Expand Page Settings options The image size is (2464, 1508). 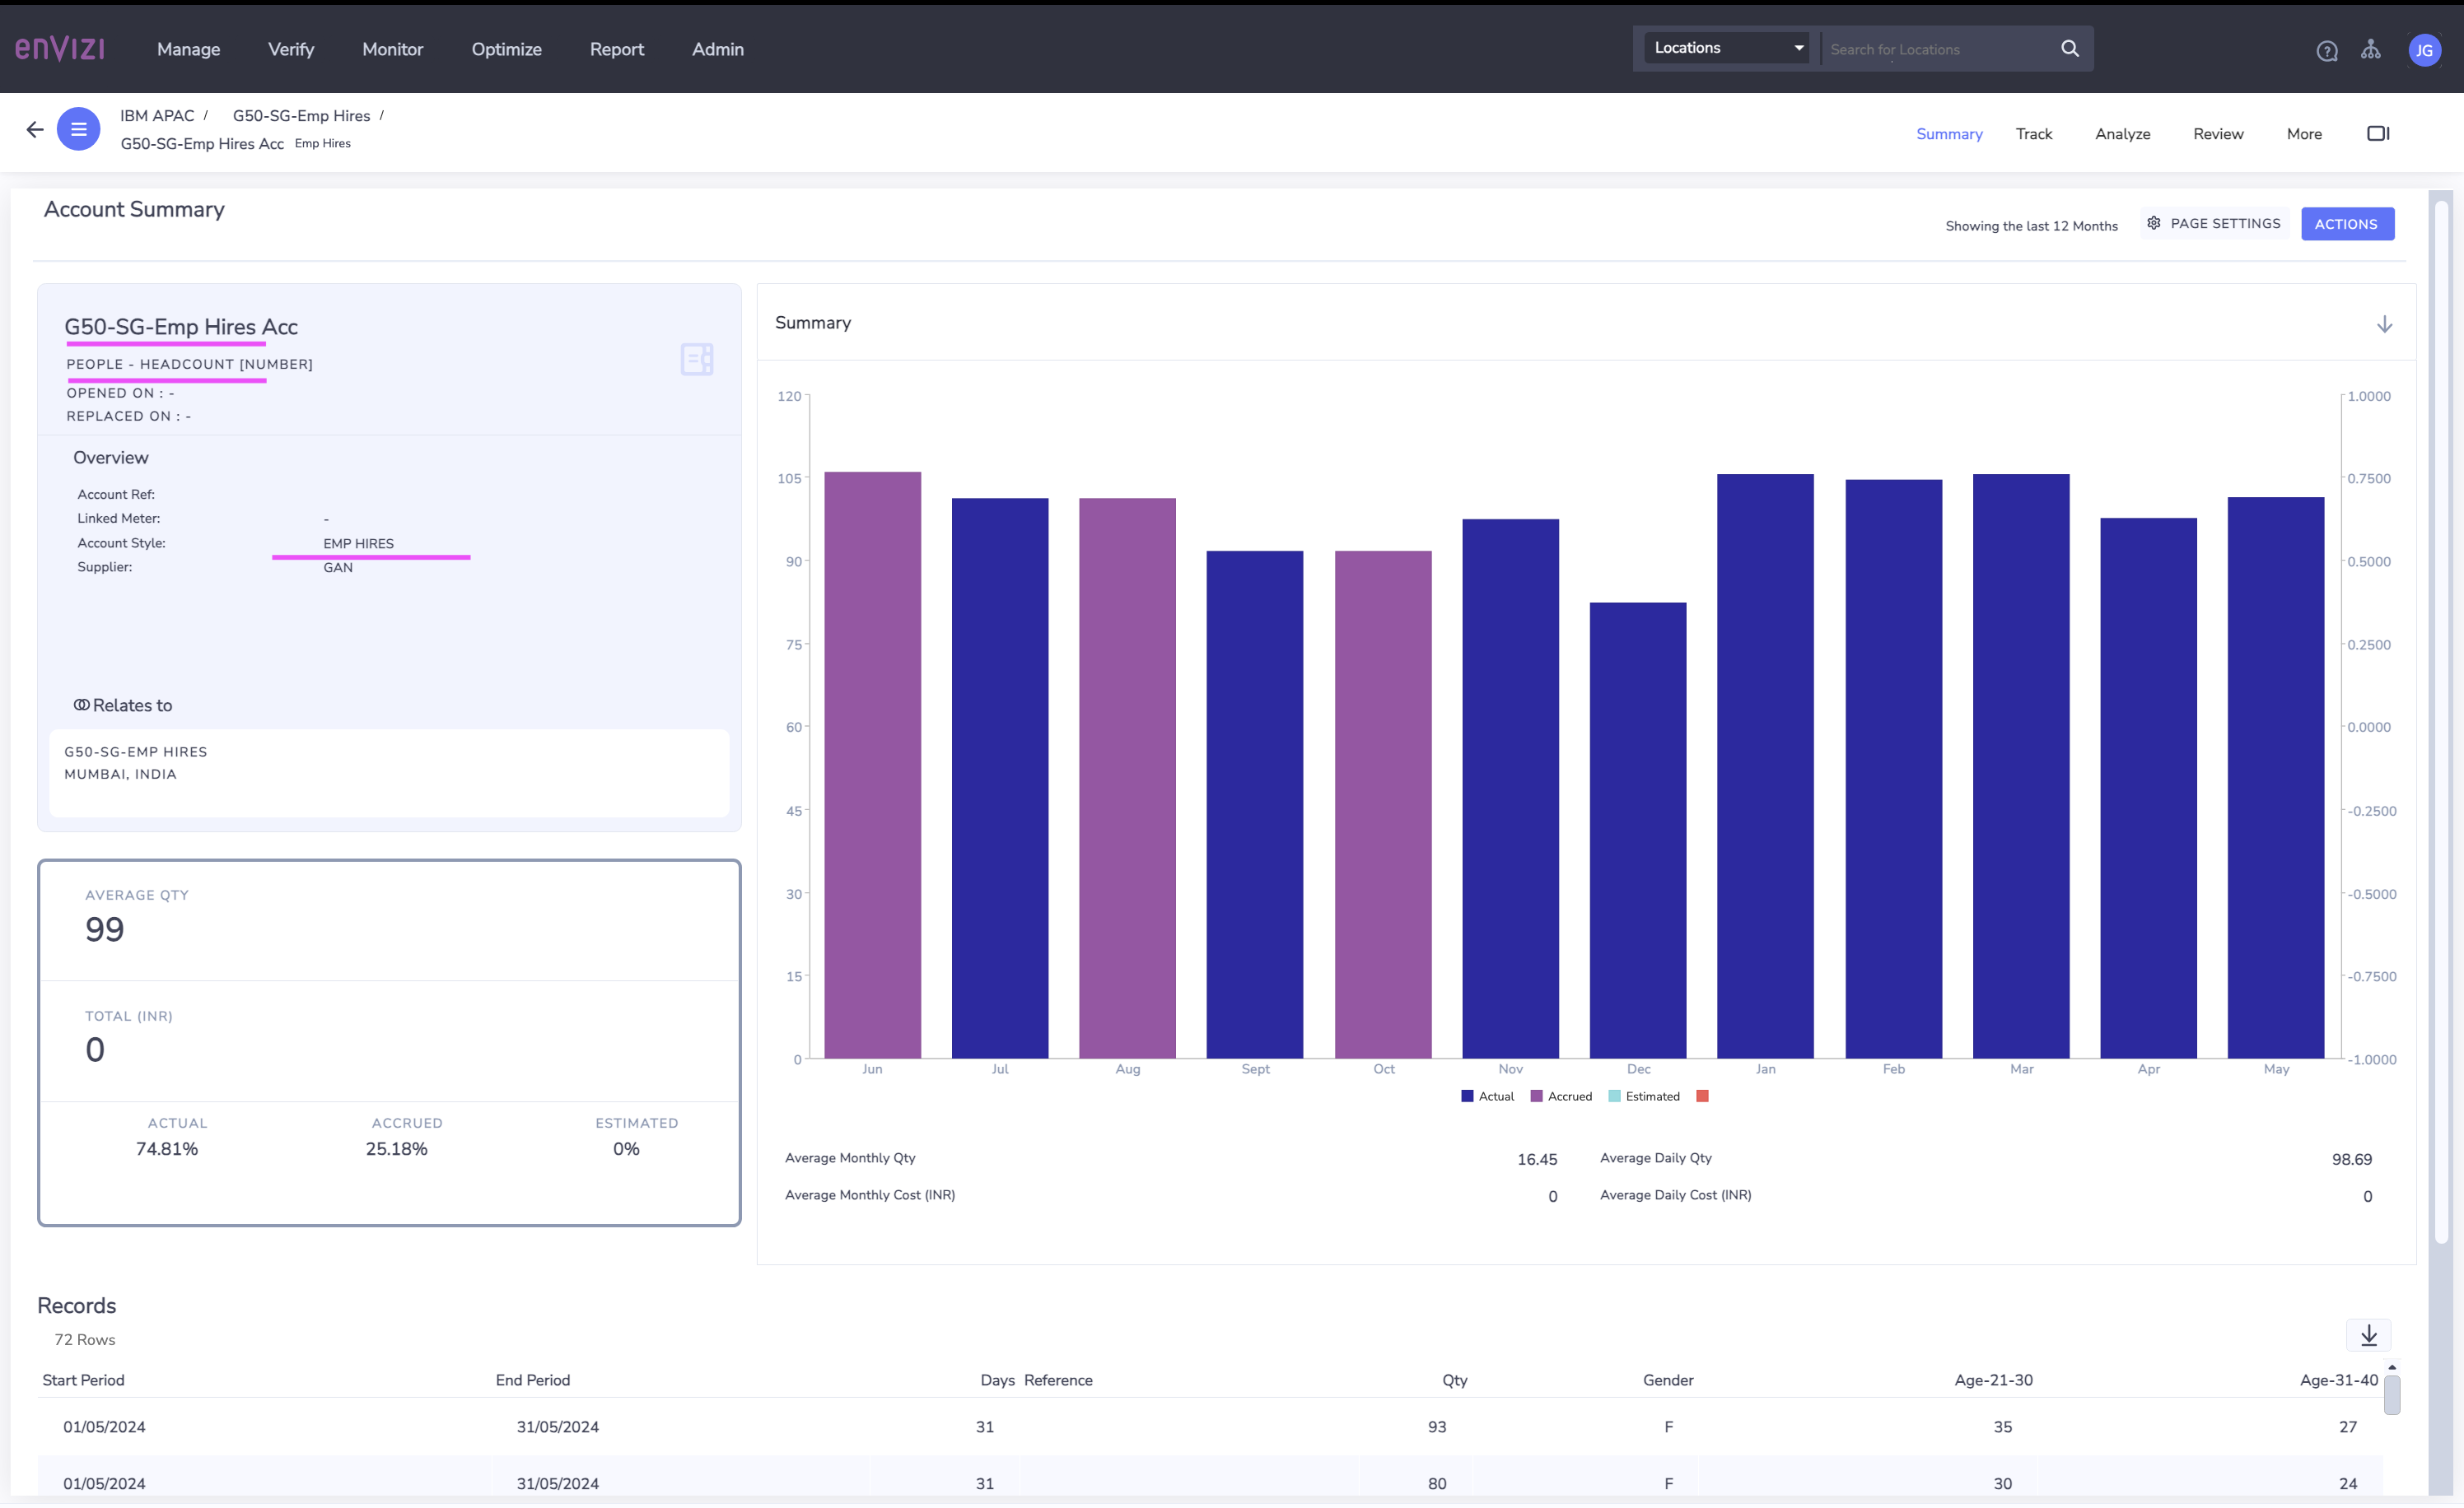pyautogui.click(x=2213, y=223)
